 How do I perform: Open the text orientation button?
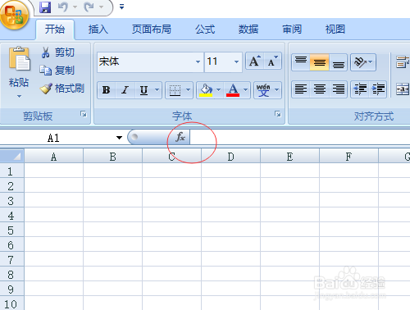pos(363,62)
